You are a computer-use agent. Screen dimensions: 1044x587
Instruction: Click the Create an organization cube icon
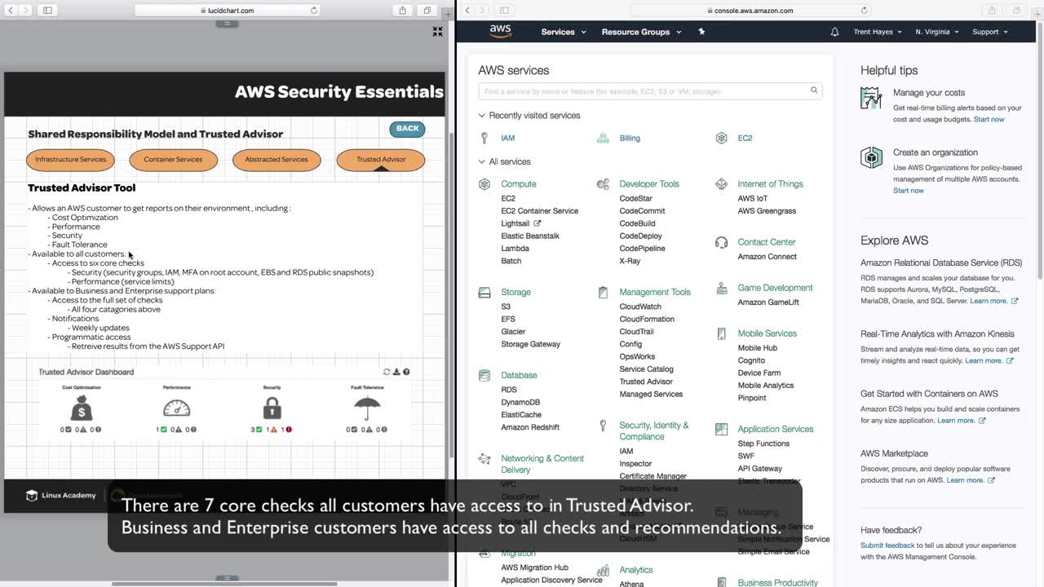(x=871, y=157)
